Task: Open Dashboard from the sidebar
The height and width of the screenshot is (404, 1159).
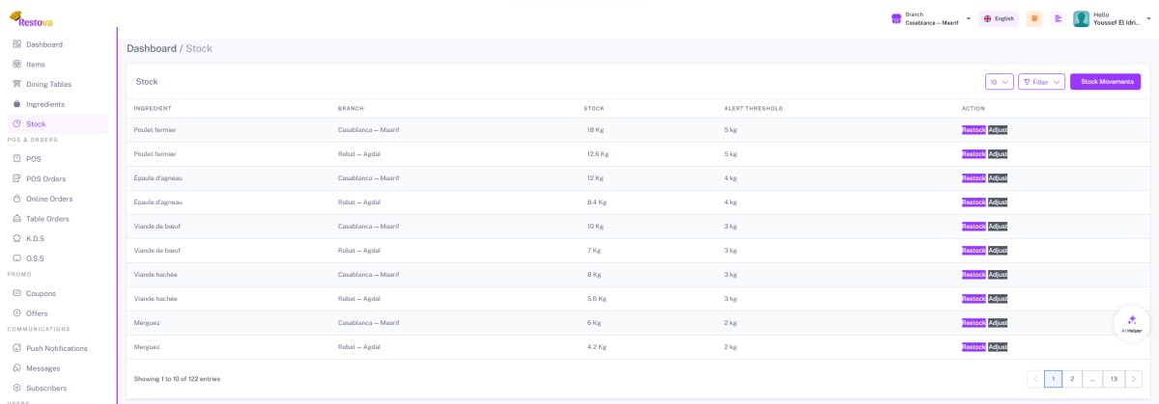Action: 57,44
